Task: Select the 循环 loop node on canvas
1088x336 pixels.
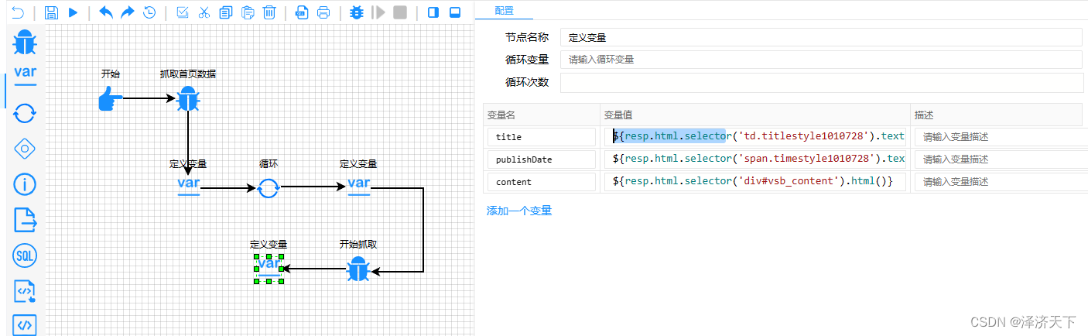Action: coord(269,187)
